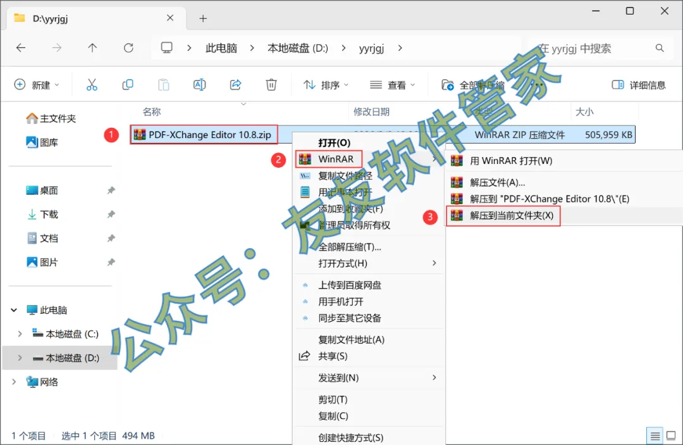Open the 查看 view dropdown

(392, 85)
